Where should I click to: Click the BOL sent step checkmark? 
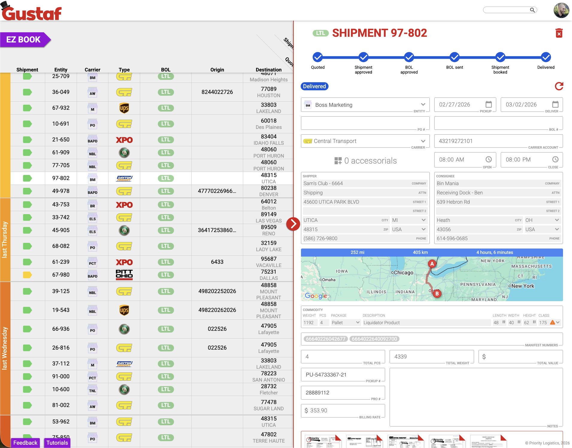click(x=454, y=57)
